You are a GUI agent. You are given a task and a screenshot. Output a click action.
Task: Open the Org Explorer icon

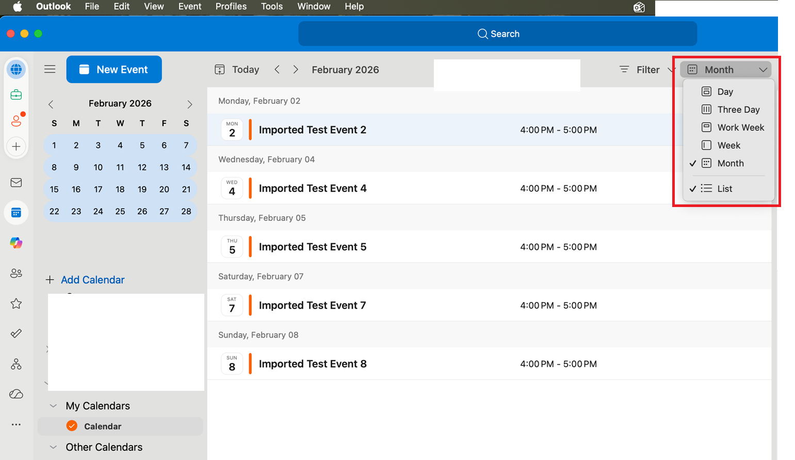coord(17,364)
